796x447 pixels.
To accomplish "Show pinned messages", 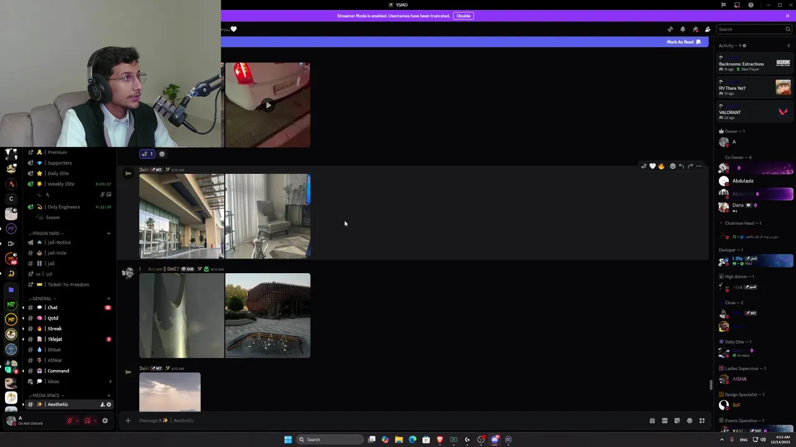I will [695, 29].
